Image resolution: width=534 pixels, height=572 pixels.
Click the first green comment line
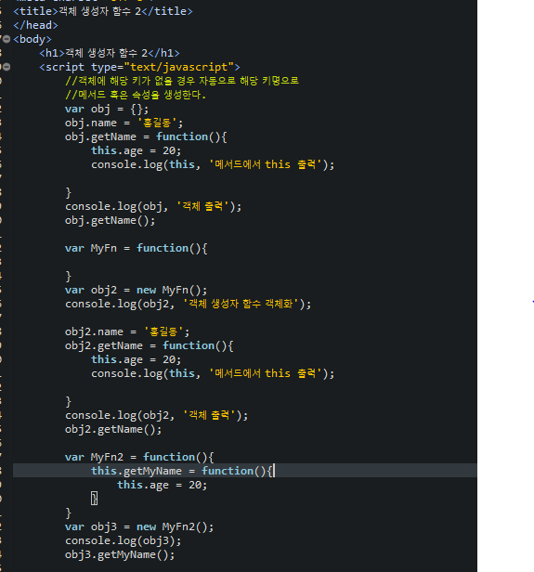(182, 81)
